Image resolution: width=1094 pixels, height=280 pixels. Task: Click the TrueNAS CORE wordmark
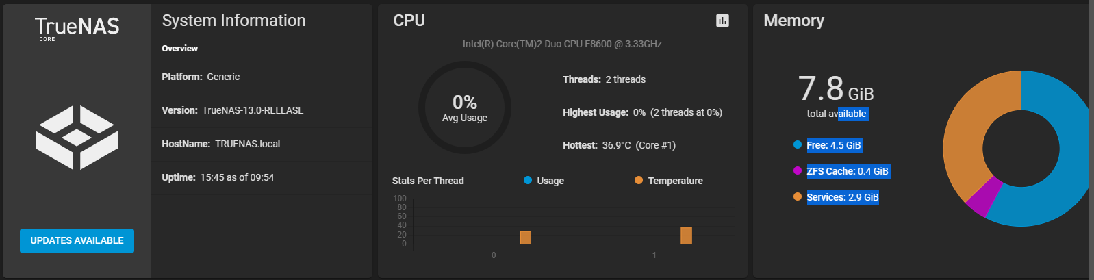click(77, 29)
